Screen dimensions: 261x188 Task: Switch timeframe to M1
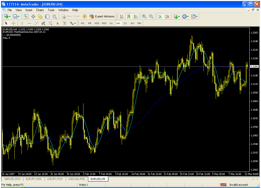(x=83, y=23)
